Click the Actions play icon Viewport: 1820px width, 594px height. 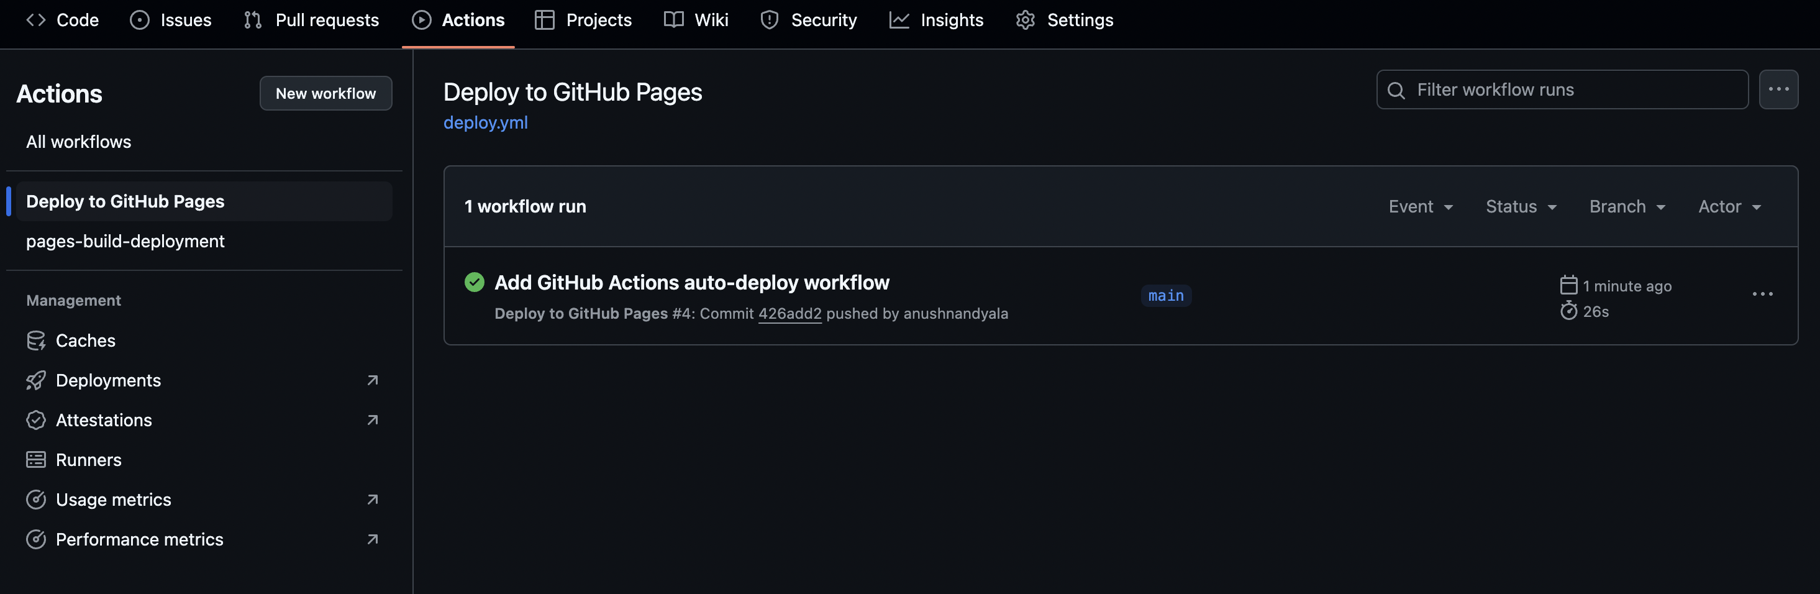tap(422, 20)
